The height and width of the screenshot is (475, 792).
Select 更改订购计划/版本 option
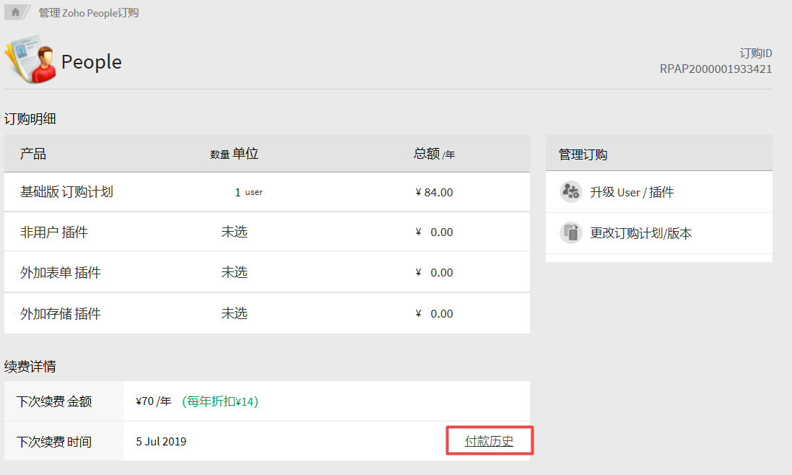point(640,233)
